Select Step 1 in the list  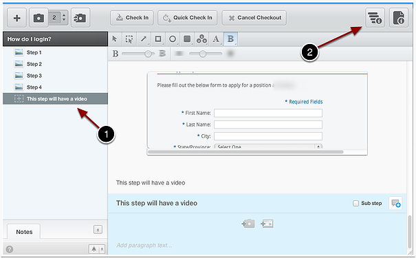(55, 52)
